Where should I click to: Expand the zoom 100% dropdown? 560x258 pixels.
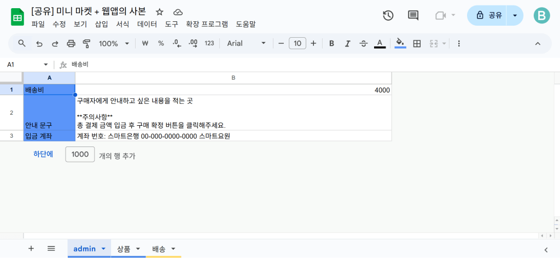[x=114, y=43]
